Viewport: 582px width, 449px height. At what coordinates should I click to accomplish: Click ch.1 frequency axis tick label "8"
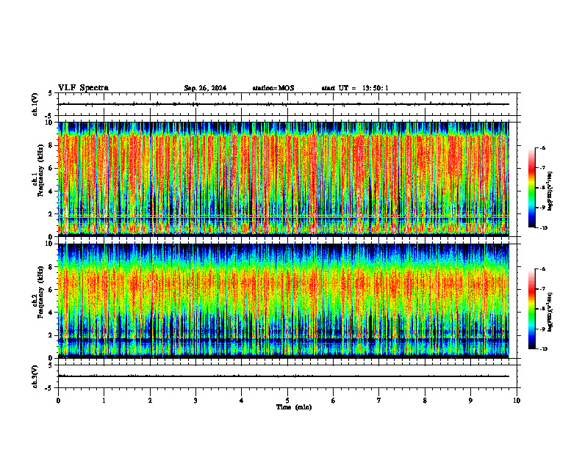[x=51, y=145]
